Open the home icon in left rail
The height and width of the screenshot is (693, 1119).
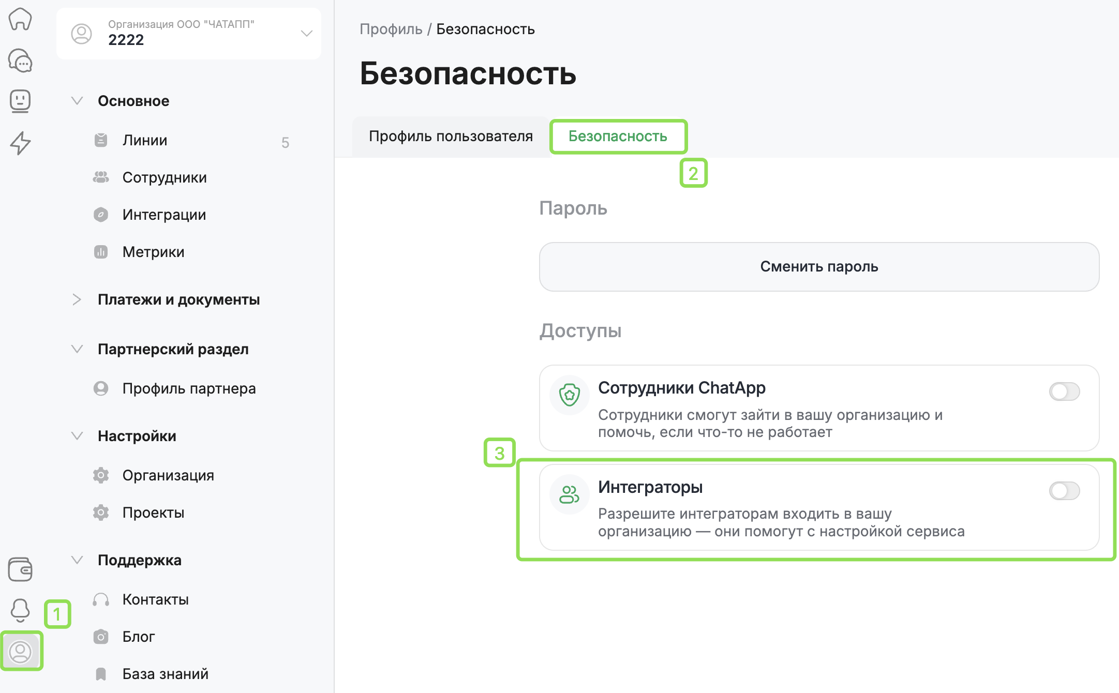(x=20, y=20)
